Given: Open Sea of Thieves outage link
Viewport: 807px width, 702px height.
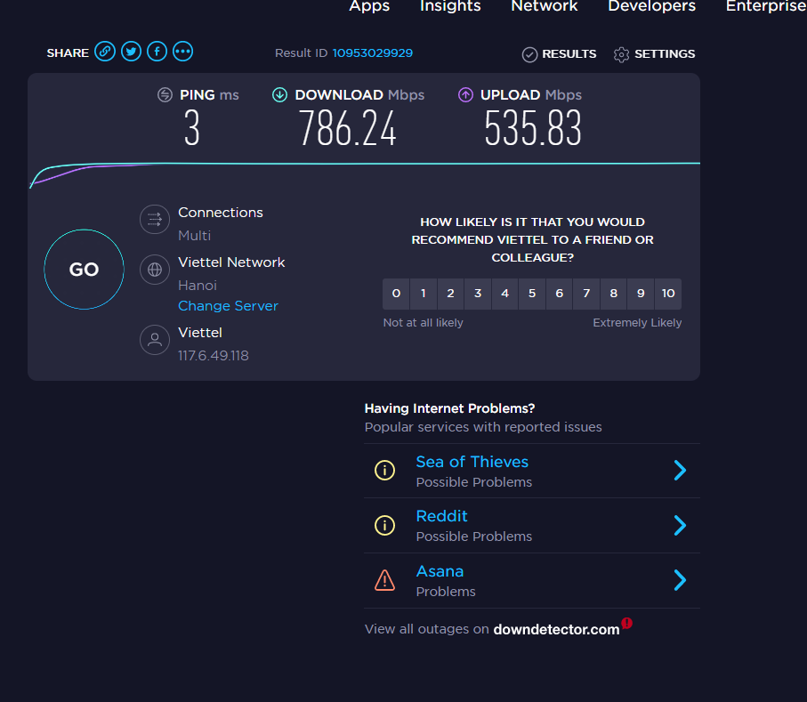Looking at the screenshot, I should tap(472, 462).
